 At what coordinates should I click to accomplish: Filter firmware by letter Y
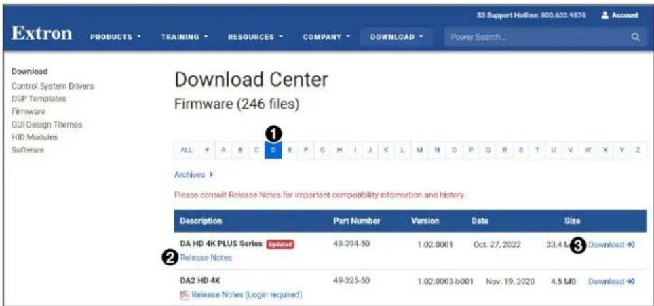tap(621, 151)
